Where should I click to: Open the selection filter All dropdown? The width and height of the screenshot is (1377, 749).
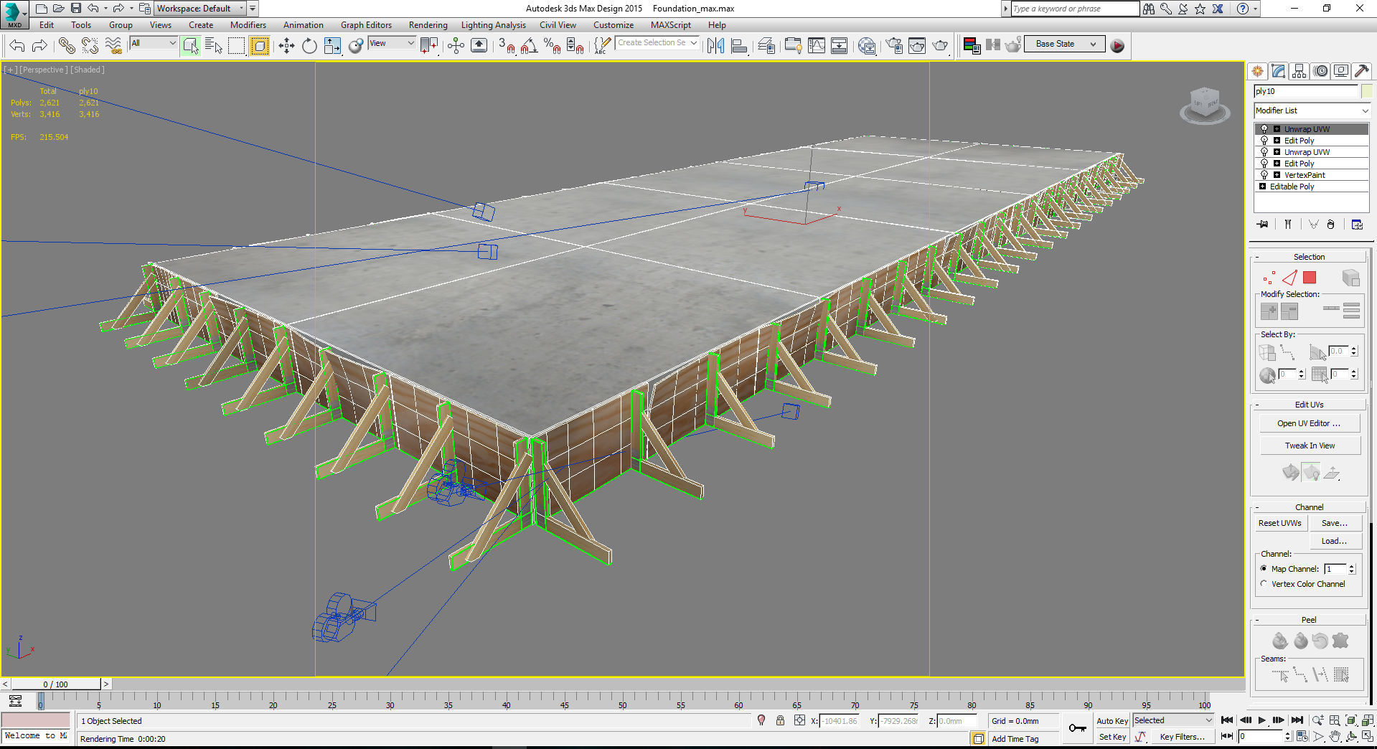tap(153, 43)
